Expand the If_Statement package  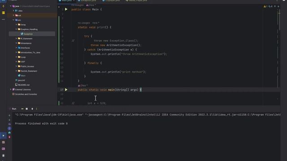pyautogui.click(x=16, y=38)
